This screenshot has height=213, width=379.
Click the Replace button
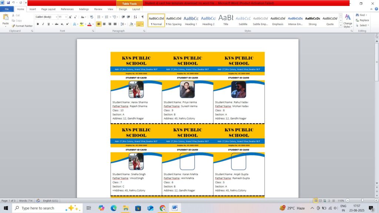[362, 20]
